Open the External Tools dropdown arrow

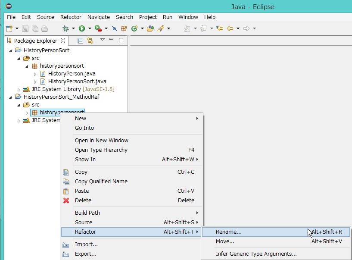[x=106, y=28]
